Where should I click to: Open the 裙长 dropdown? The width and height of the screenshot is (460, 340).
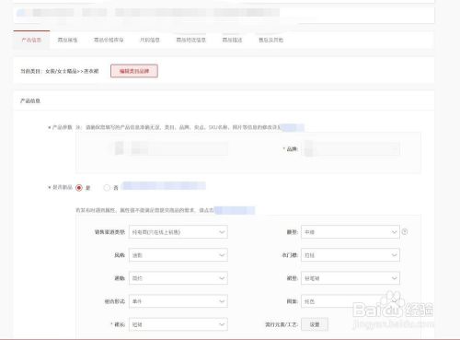point(178,324)
